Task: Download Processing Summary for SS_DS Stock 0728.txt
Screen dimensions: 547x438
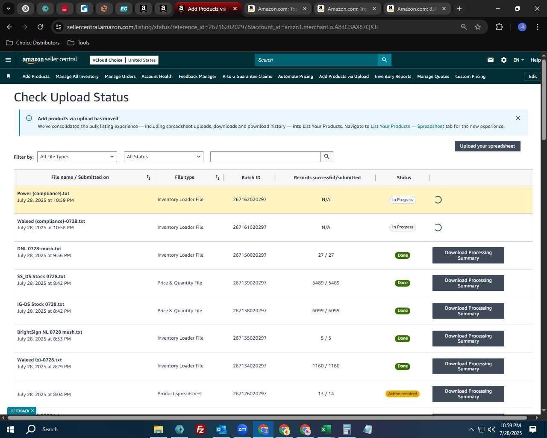Action: pos(468,283)
